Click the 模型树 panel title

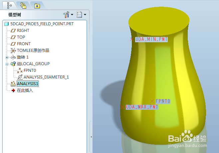point(15,15)
